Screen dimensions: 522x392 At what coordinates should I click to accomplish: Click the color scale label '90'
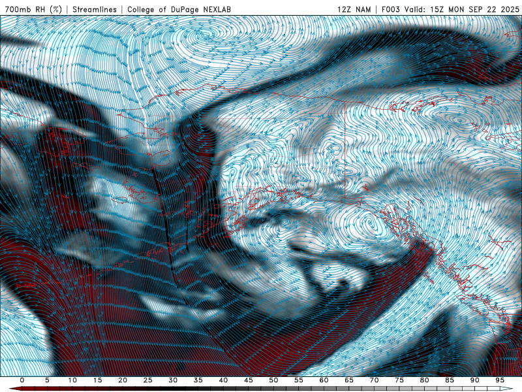pos(475,380)
